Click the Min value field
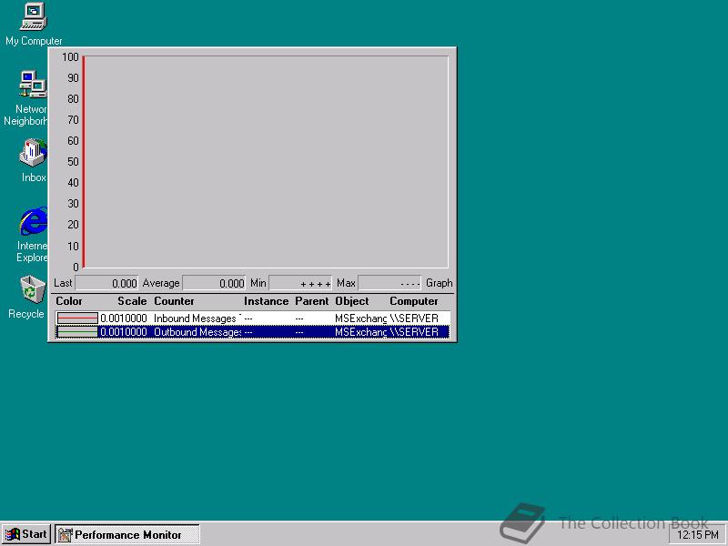 300,283
